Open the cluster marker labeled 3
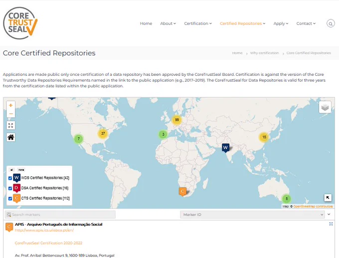Viewport: 339px width, 258px height. pos(163,134)
